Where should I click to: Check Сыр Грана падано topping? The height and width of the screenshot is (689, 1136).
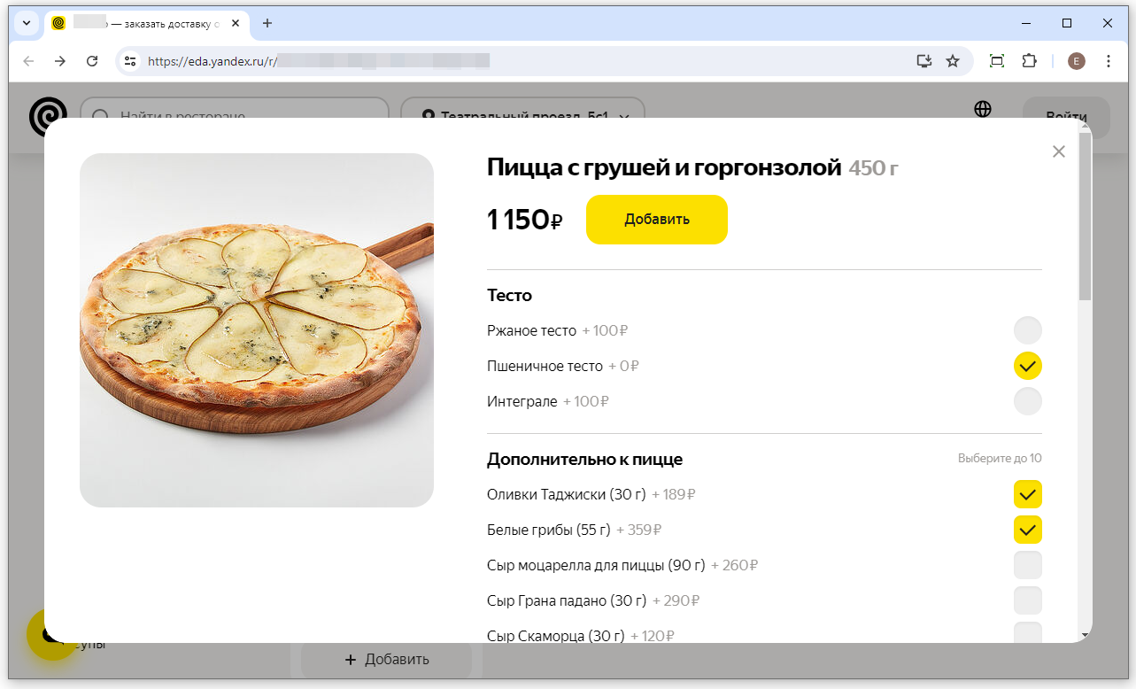1028,600
